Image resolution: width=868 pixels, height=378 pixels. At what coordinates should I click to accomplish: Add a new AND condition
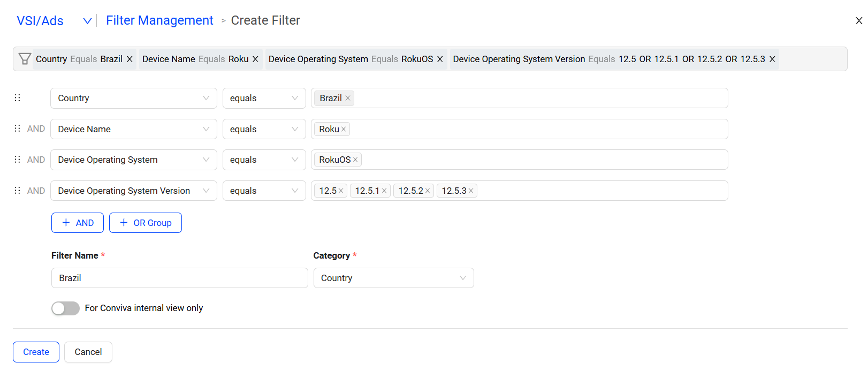click(x=78, y=223)
